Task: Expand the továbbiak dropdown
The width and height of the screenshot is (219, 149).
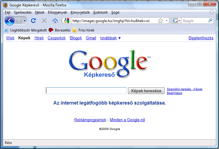Action: [x=110, y=38]
